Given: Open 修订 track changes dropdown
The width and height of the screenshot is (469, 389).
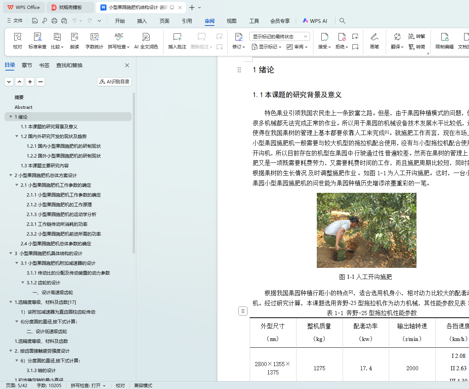Looking at the screenshot, I should pos(238,47).
